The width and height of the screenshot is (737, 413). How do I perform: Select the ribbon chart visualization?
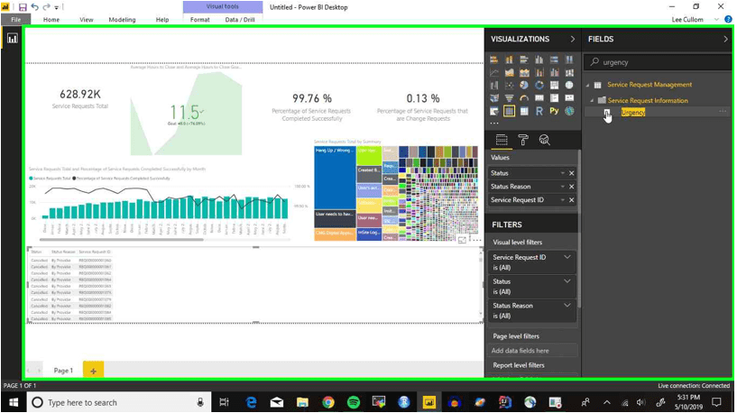[x=569, y=72]
